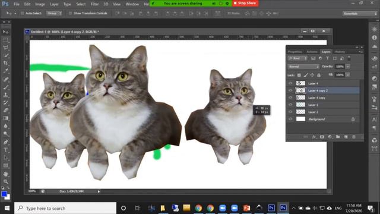Open the Essentials workspace dropdown

point(360,14)
